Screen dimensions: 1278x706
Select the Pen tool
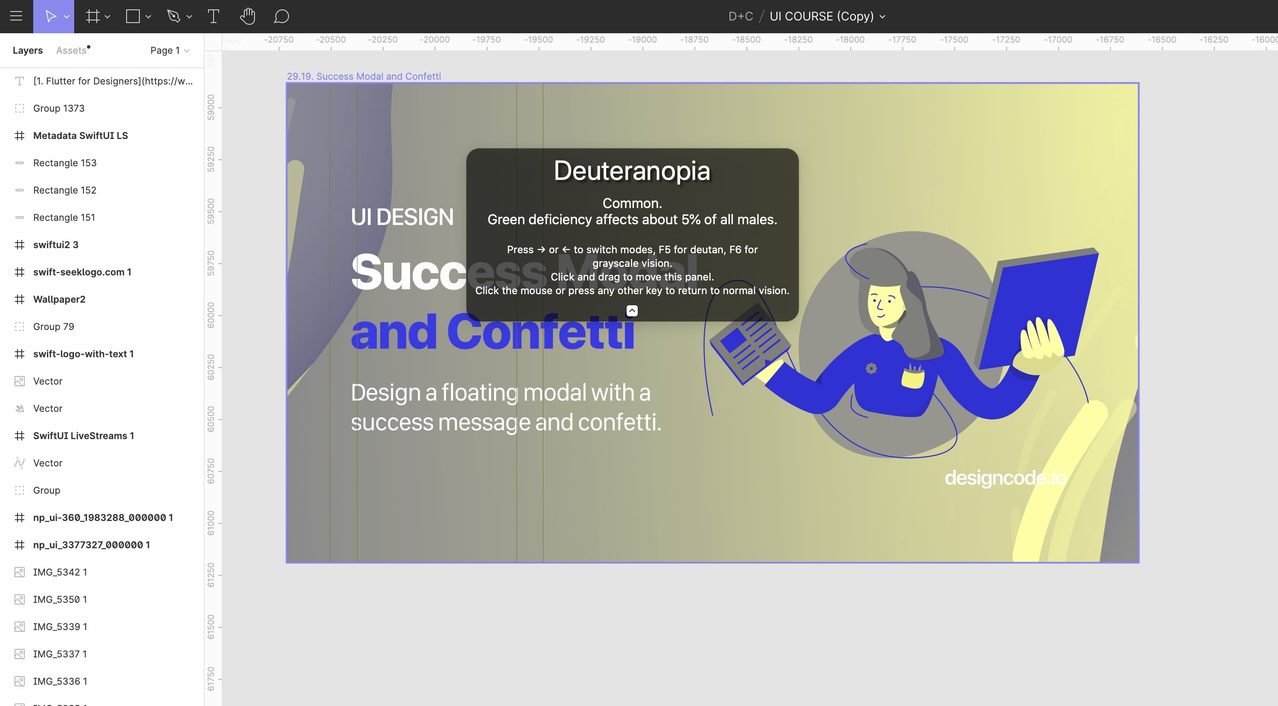175,16
